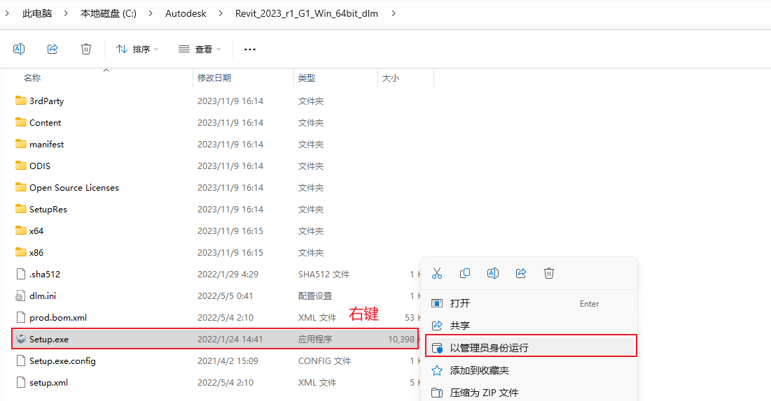Click the manifest folder icon
The width and height of the screenshot is (771, 401).
(x=20, y=144)
